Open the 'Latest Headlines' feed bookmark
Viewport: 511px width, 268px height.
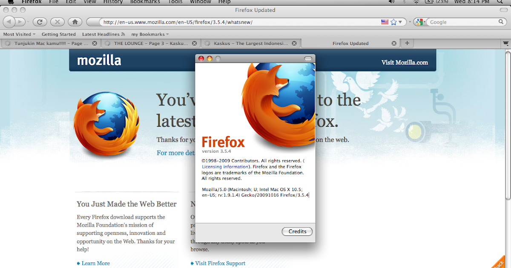tap(103, 34)
